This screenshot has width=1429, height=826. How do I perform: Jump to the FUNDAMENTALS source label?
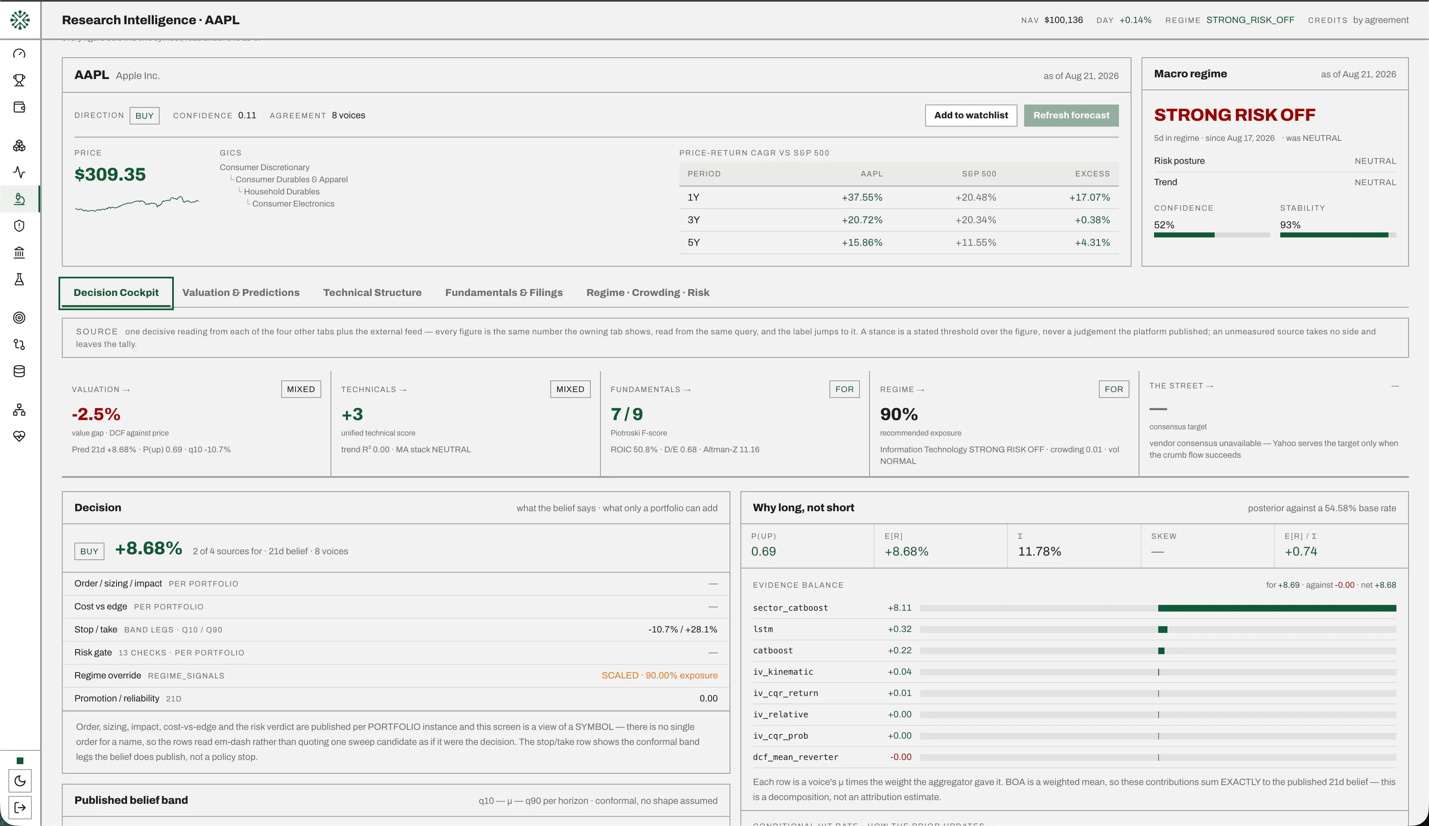[x=651, y=390]
